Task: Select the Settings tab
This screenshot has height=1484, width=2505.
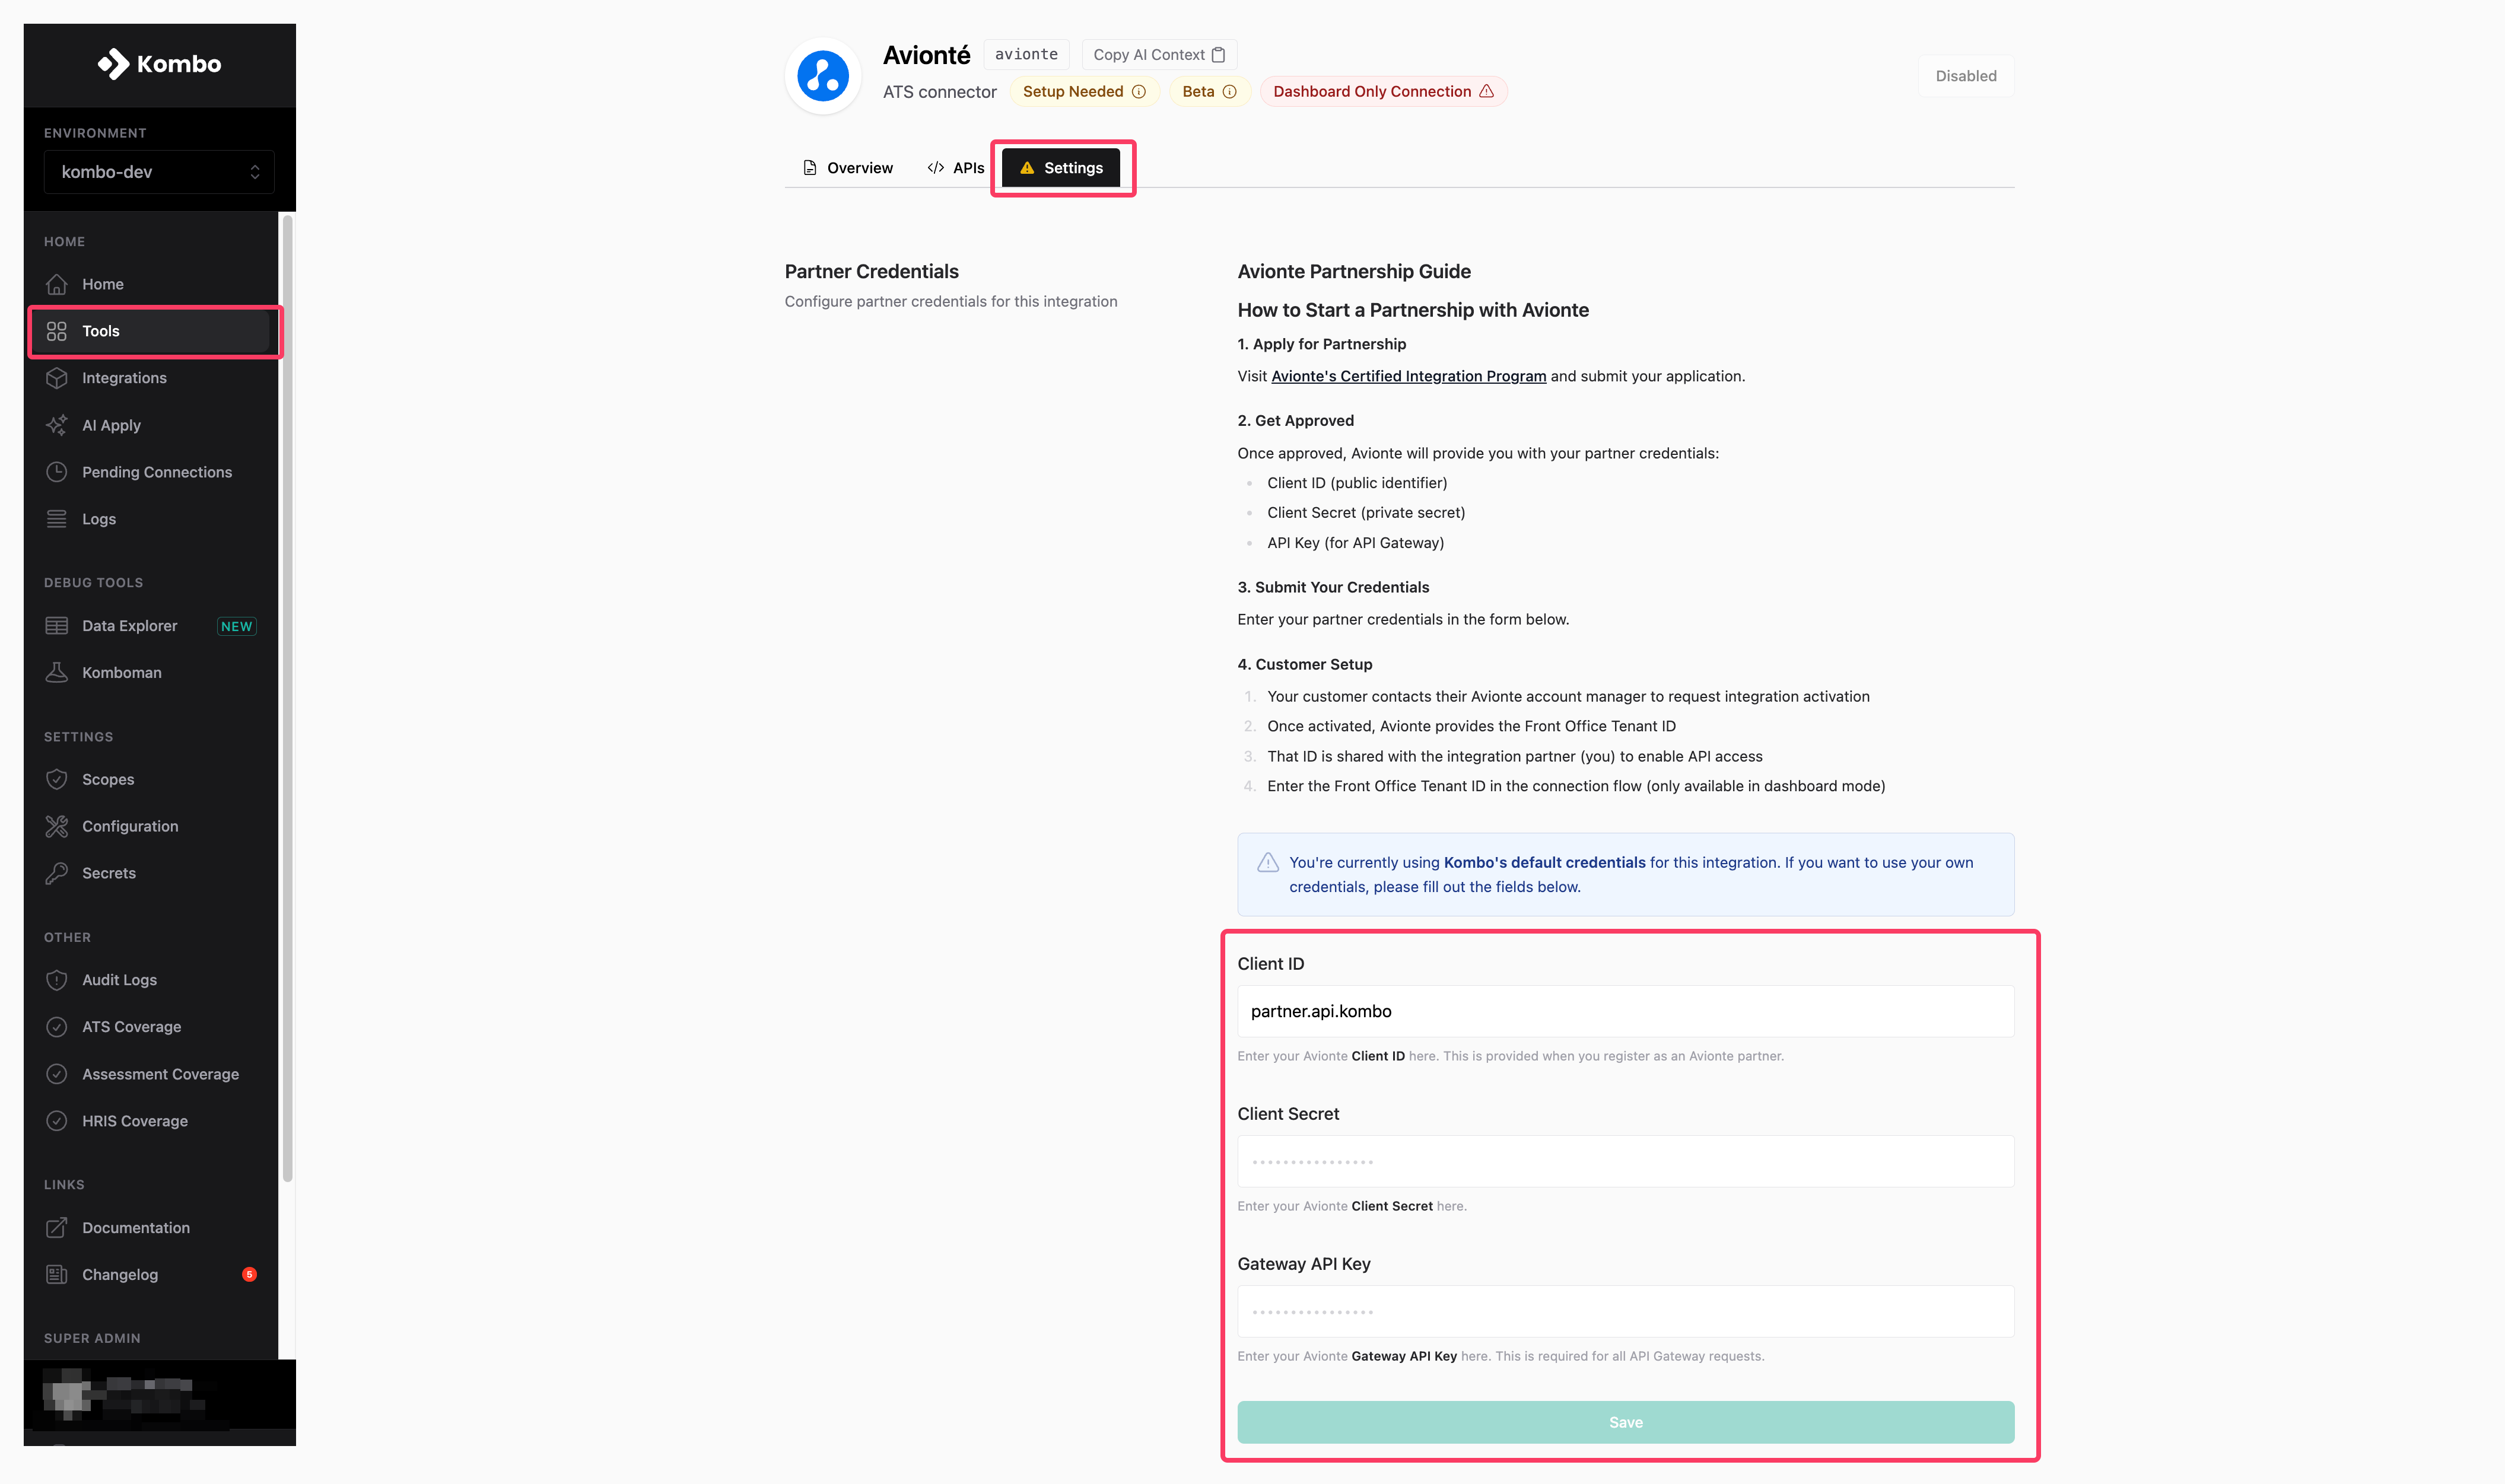Action: [1061, 168]
